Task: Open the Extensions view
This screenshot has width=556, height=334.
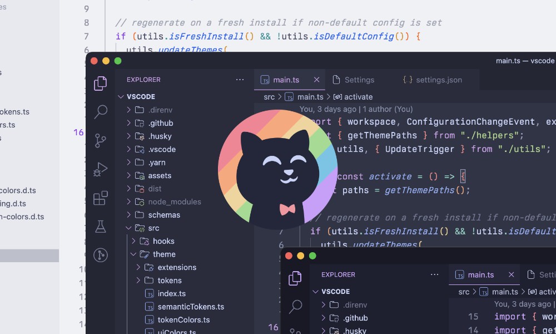Action: [101, 197]
